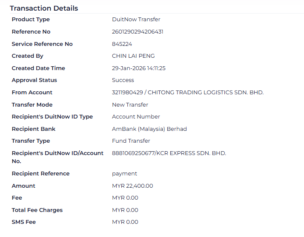
Task: Click the Fund Transfer type value
Action: (x=131, y=141)
